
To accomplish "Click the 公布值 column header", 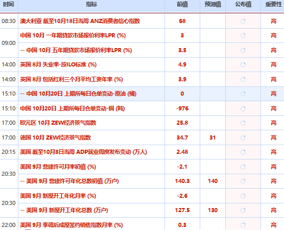I will [x=243, y=4].
